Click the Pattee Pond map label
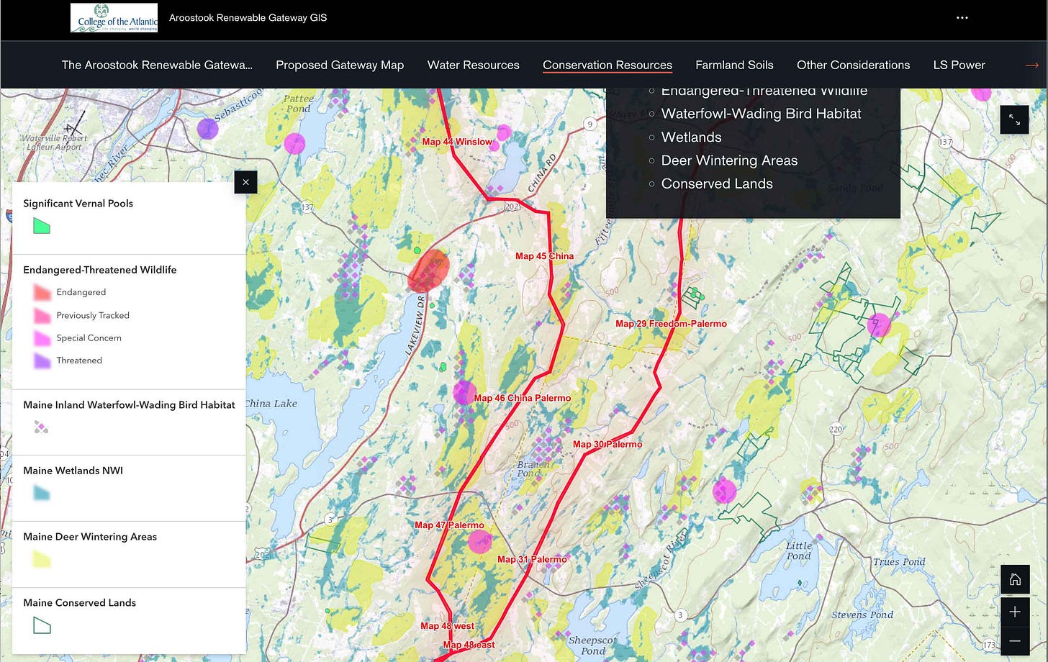 298,104
